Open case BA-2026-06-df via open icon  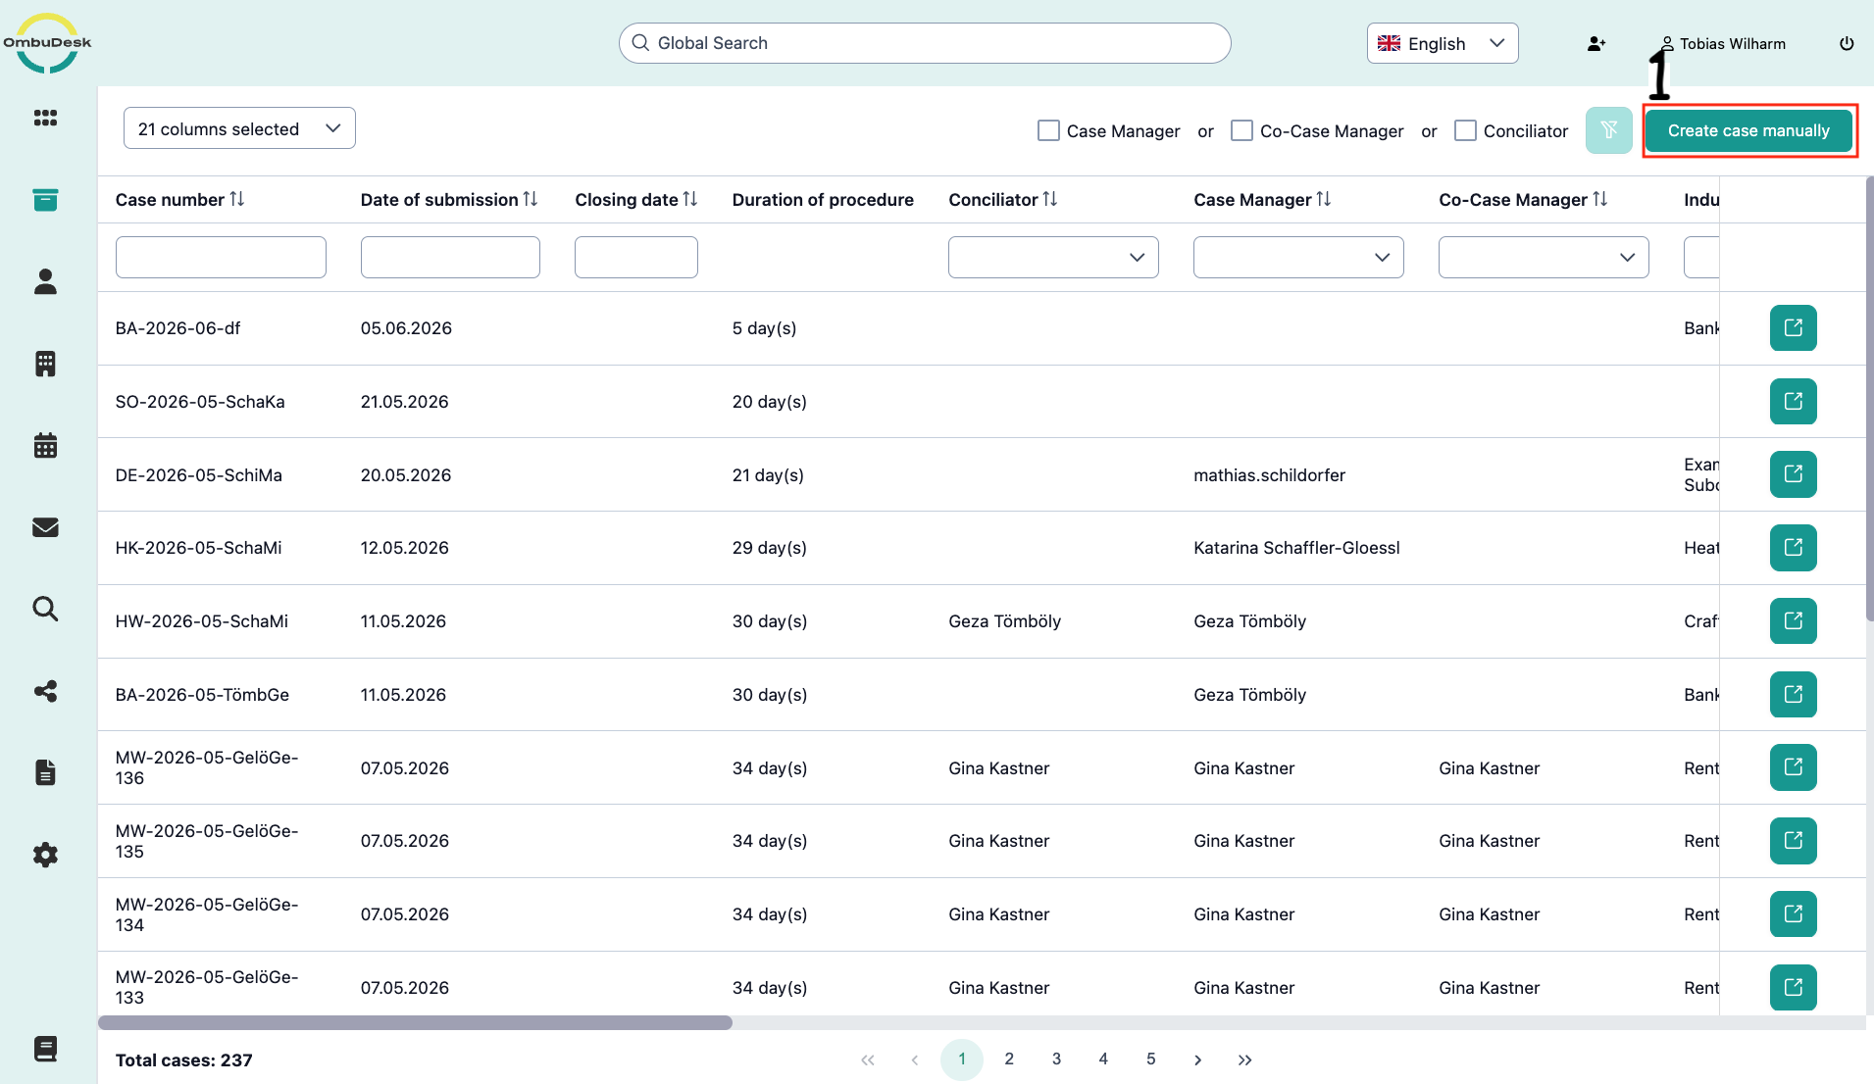tap(1793, 328)
